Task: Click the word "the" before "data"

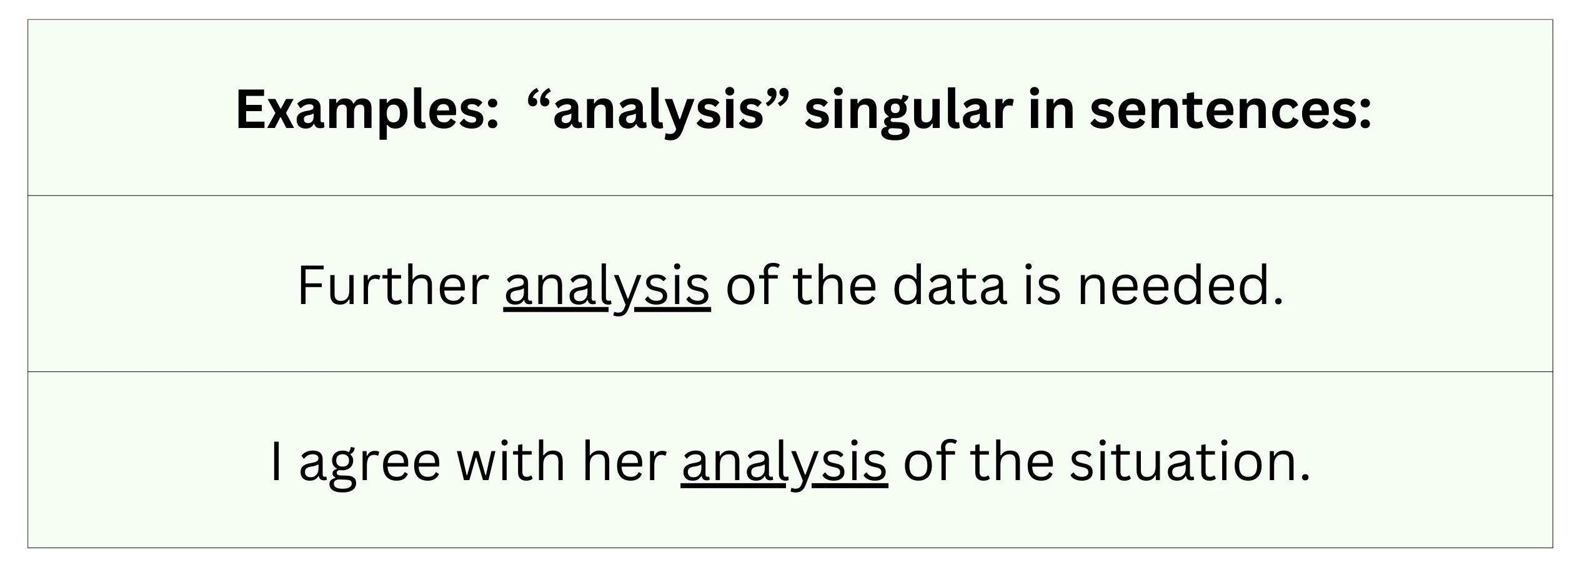Action: [834, 287]
